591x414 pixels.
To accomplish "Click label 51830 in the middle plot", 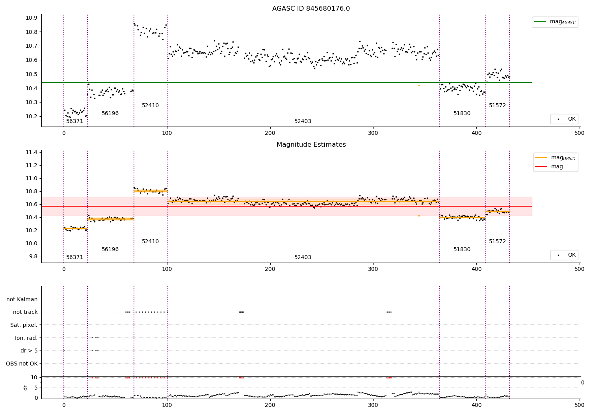I will 462,250.
